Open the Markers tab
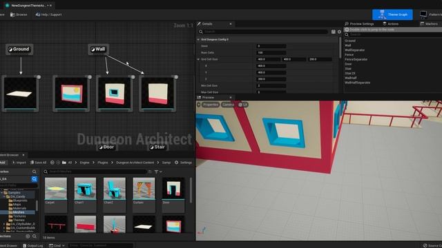Viewport: 442px width, 248px height. click(x=429, y=24)
